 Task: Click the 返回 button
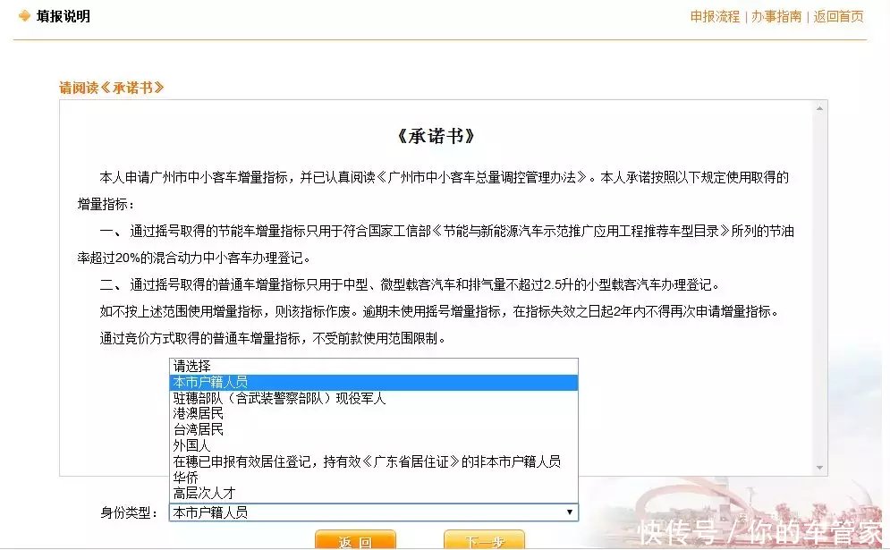(355, 540)
